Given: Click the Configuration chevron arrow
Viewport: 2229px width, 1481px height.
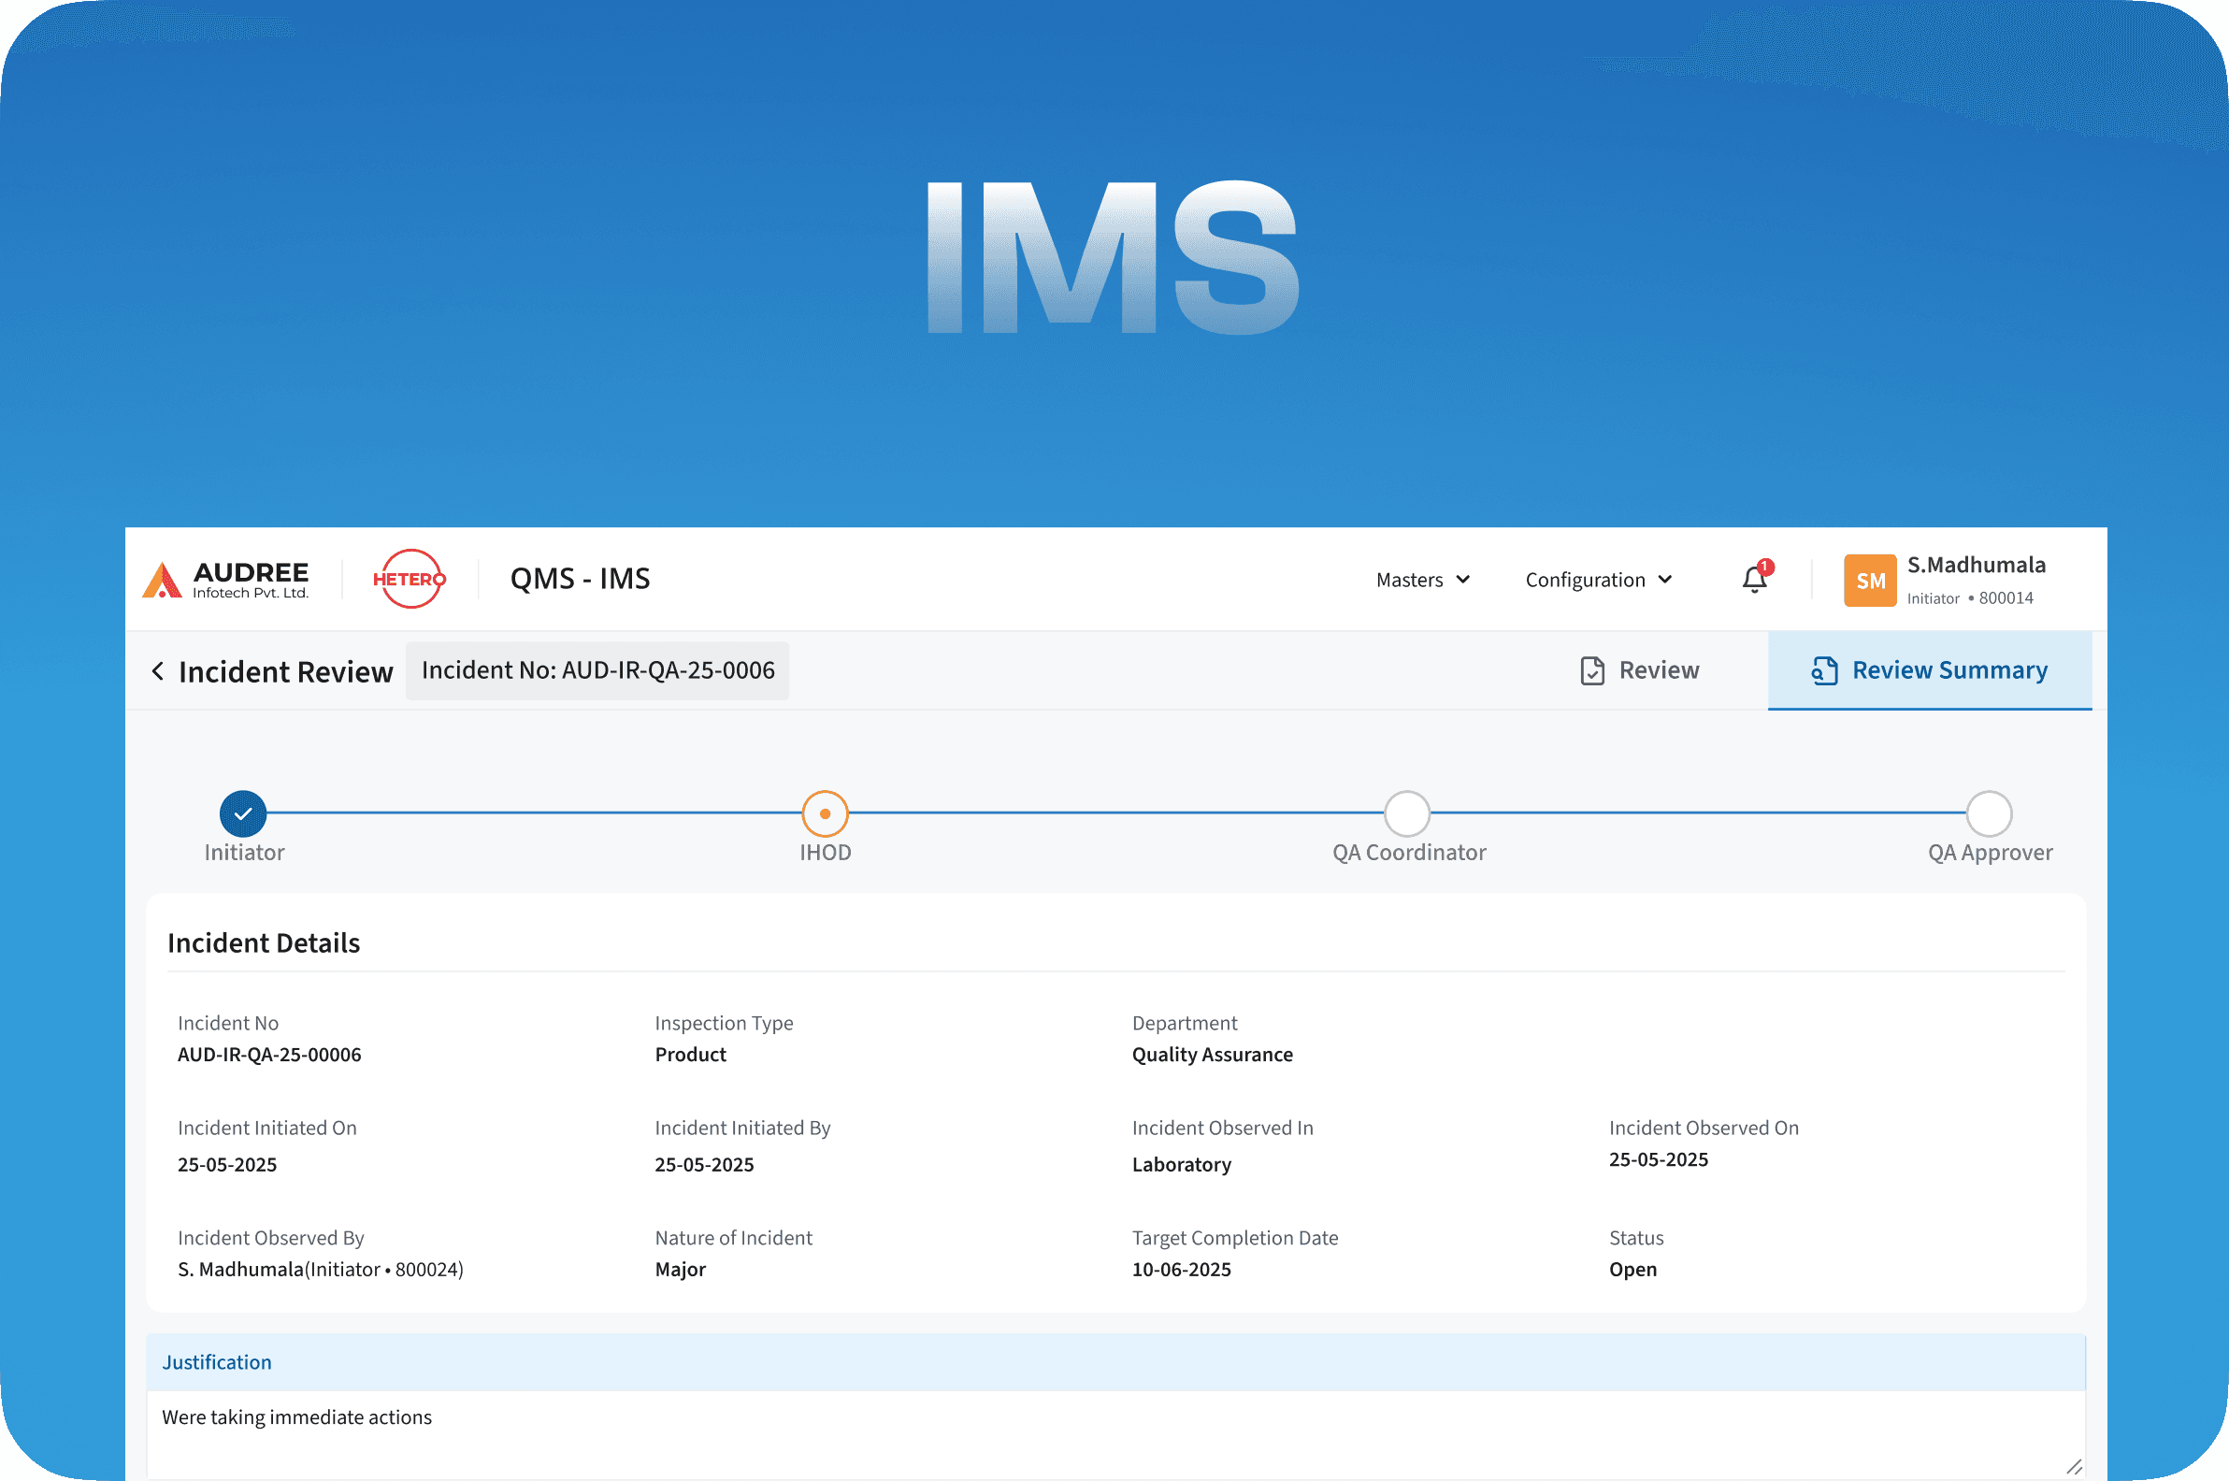Looking at the screenshot, I should click(1665, 580).
